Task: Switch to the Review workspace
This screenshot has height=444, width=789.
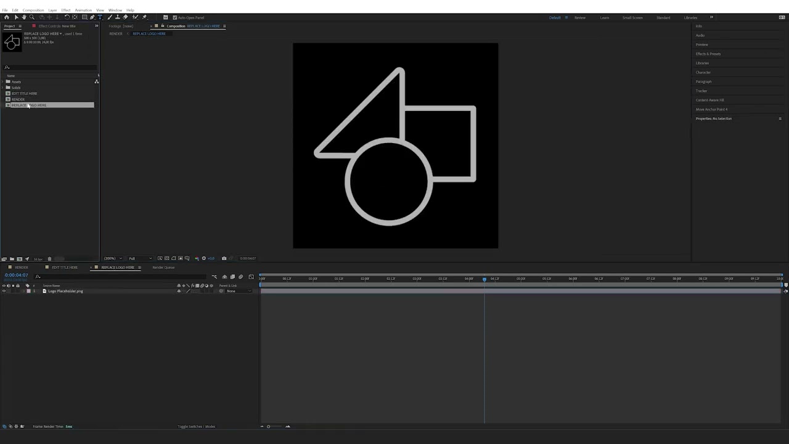Action: 580,17
